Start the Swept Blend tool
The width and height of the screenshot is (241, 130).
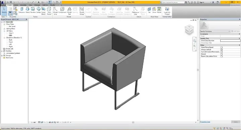(x=44, y=11)
